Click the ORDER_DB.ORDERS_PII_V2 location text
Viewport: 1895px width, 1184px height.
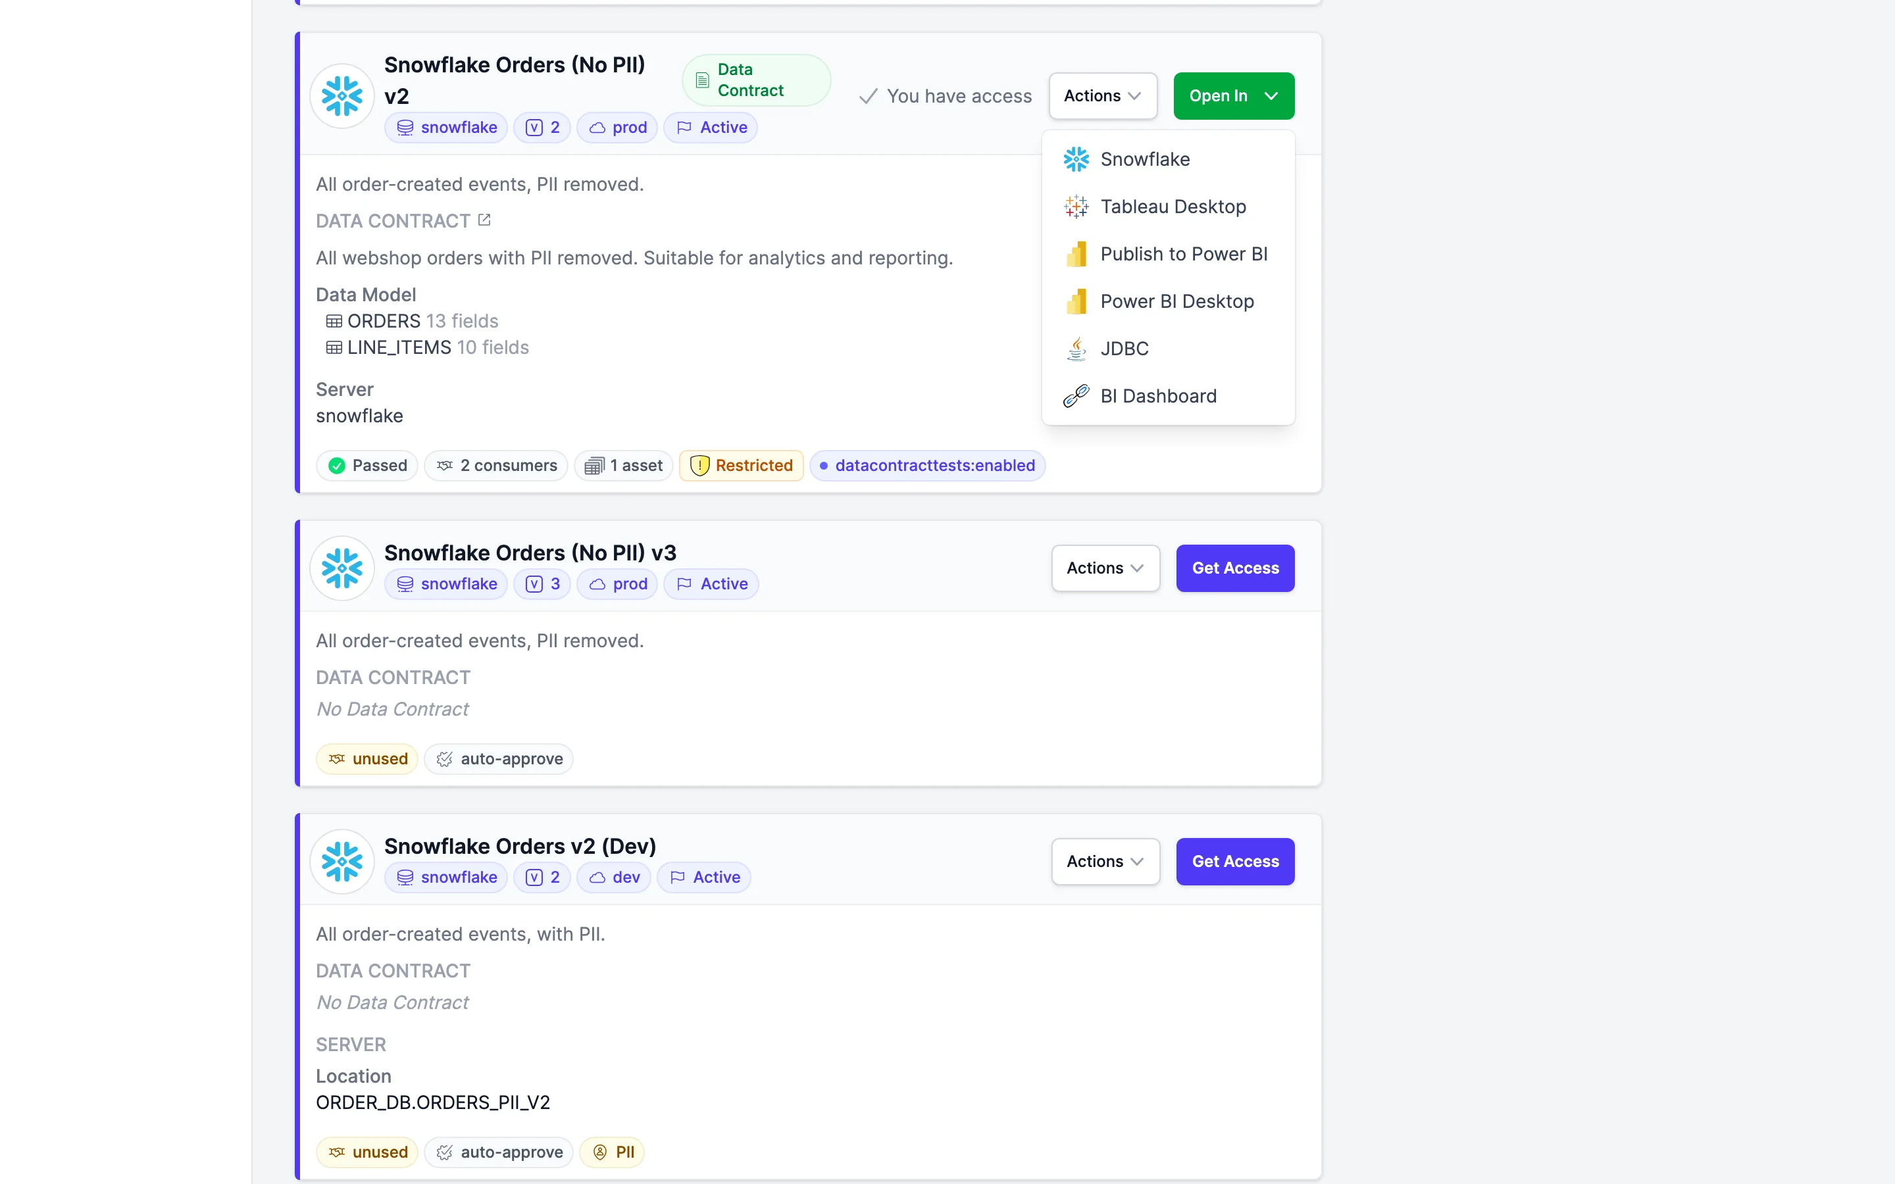point(433,1102)
